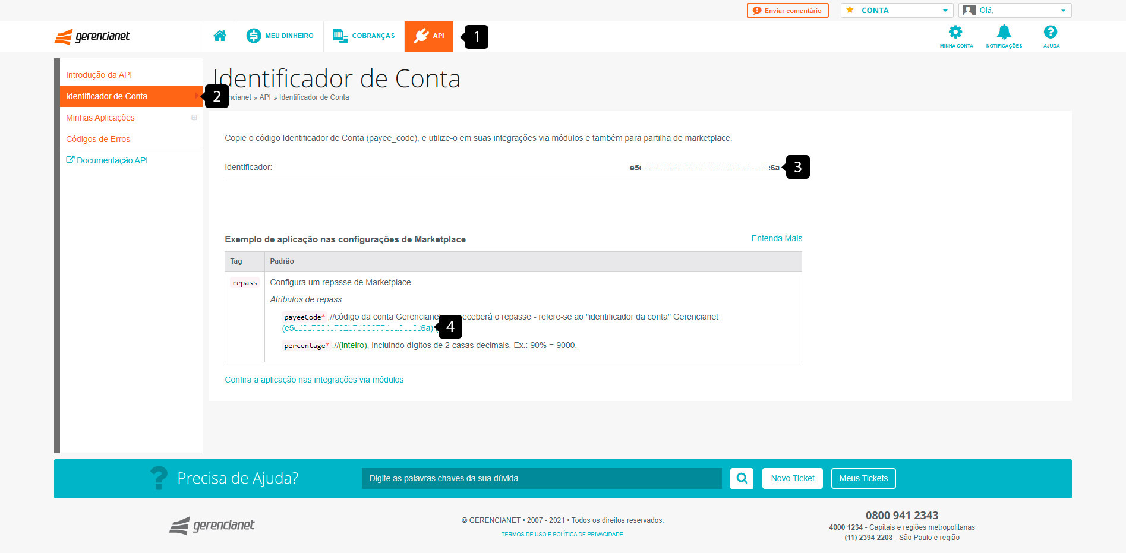Click the Identificador de Conta breadcrumb
Screen dimensions: 1126x553
(314, 97)
